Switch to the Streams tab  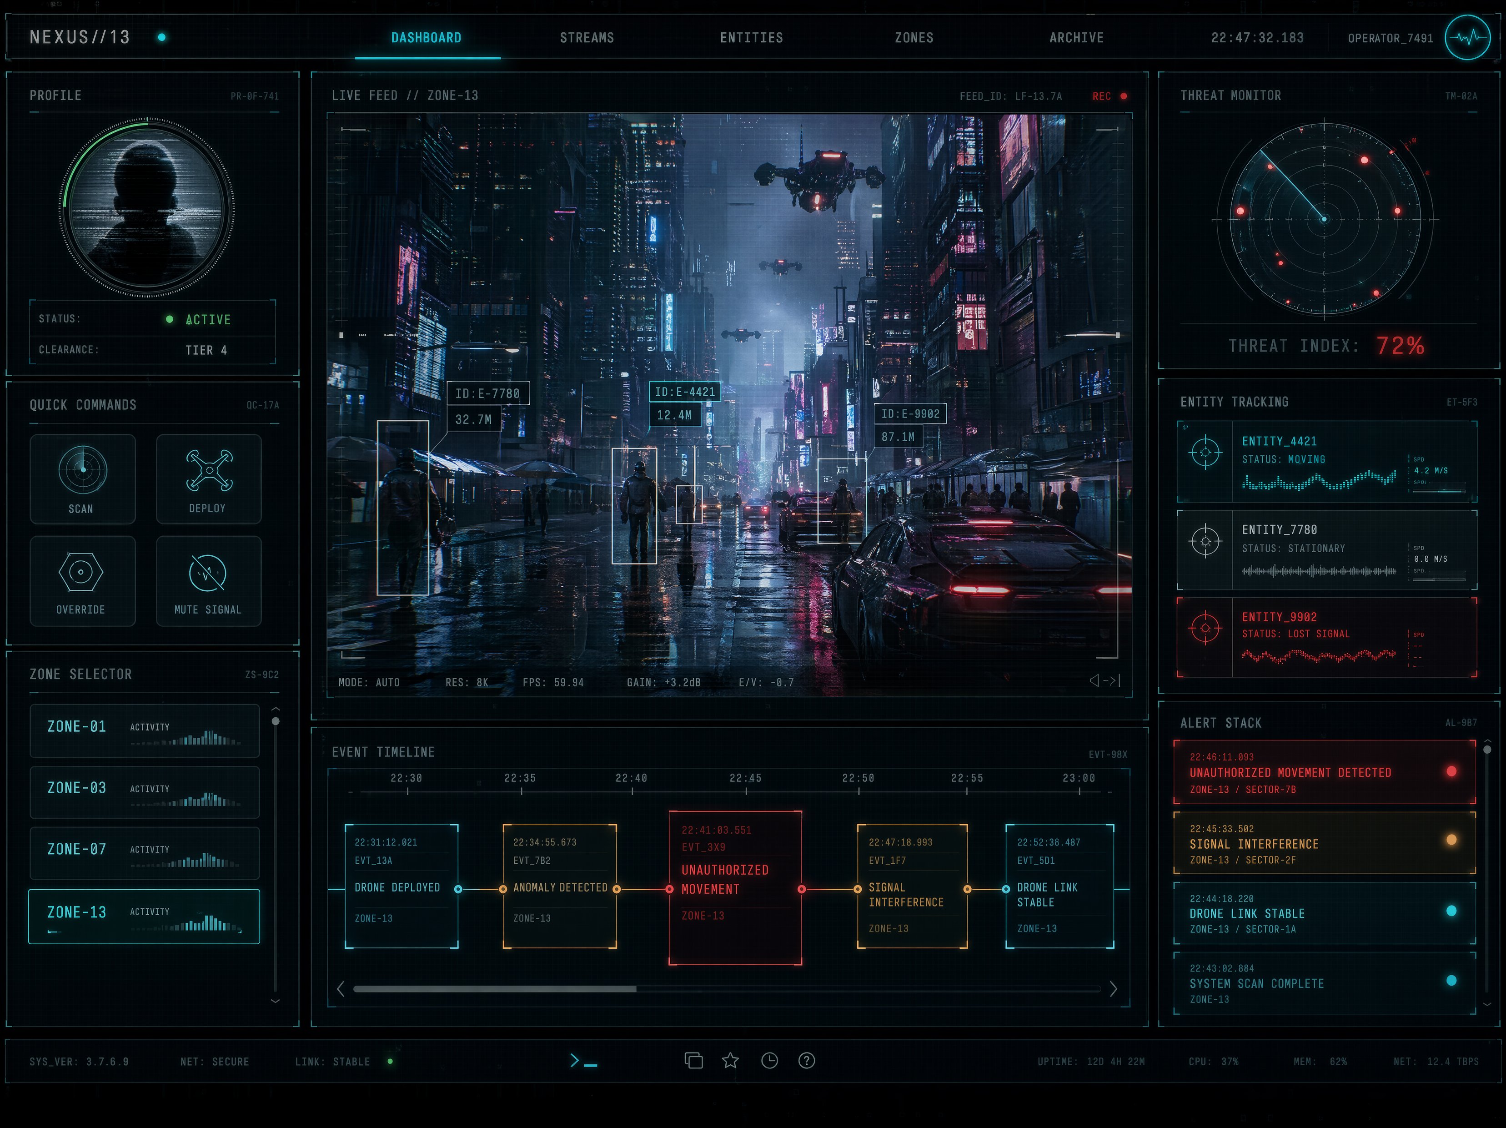[x=587, y=37]
